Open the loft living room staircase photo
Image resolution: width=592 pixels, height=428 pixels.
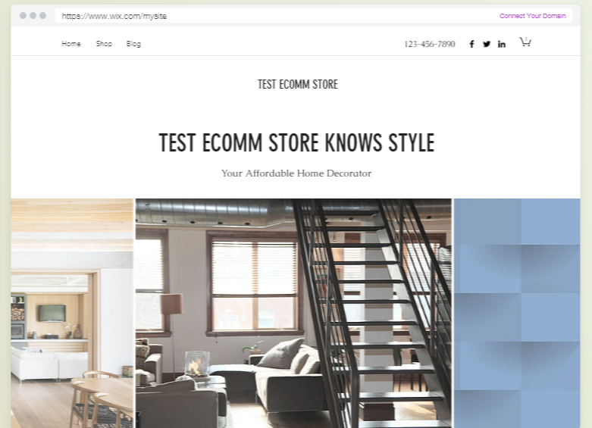click(293, 314)
